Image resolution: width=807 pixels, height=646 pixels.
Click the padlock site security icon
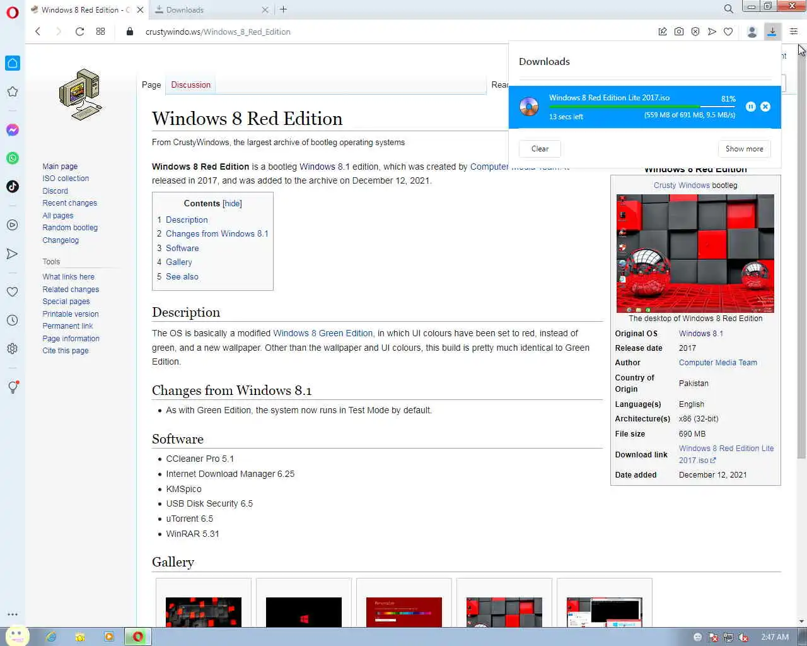(x=130, y=32)
